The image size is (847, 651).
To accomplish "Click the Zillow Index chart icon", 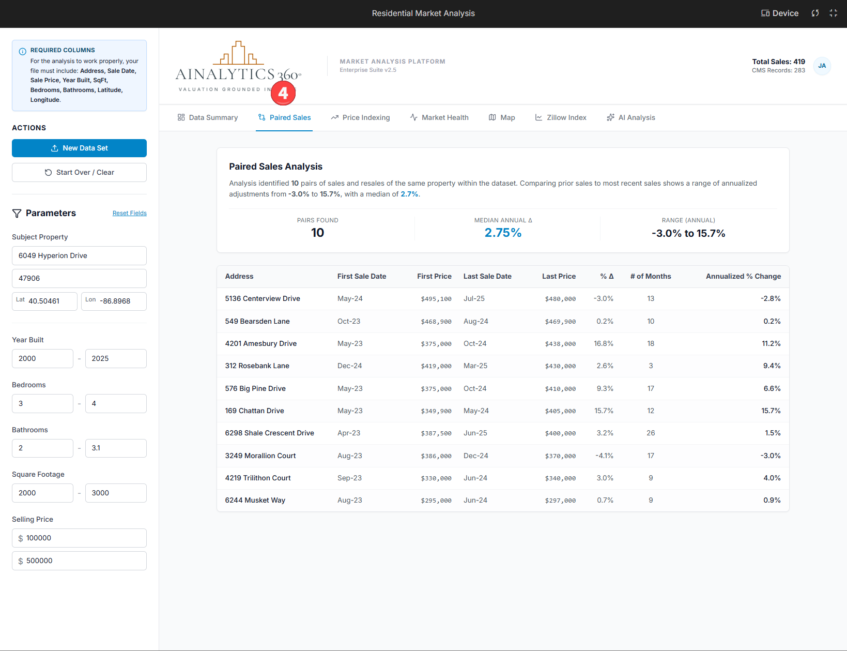I will coord(538,117).
